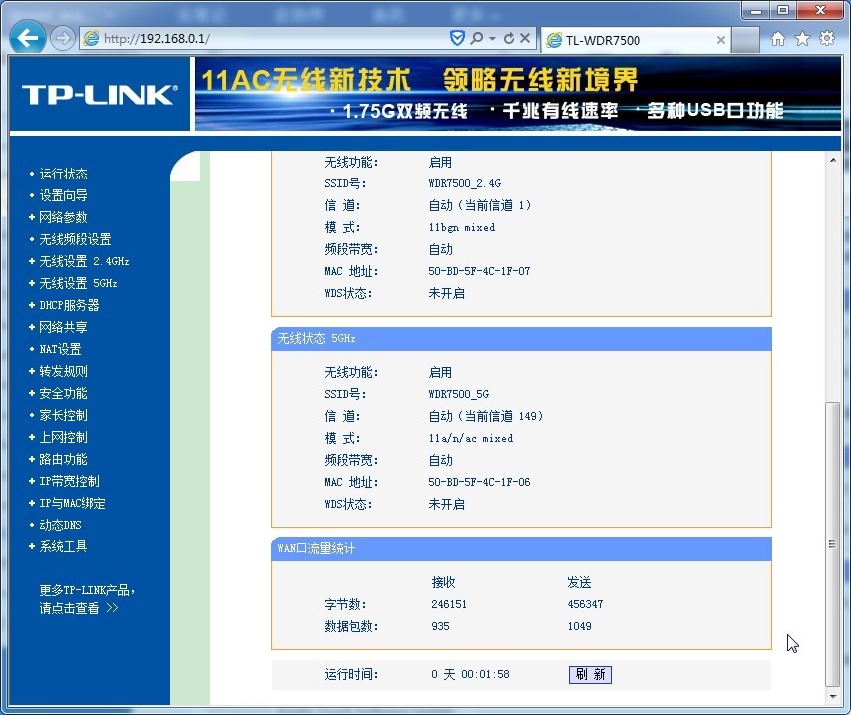The height and width of the screenshot is (715, 851).
Task: Click 自动 (当前信道 1) channel value
Action: click(480, 205)
